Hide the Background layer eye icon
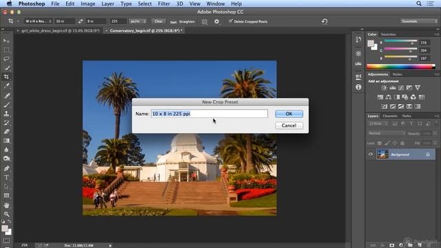This screenshot has height=248, width=441. [371, 154]
